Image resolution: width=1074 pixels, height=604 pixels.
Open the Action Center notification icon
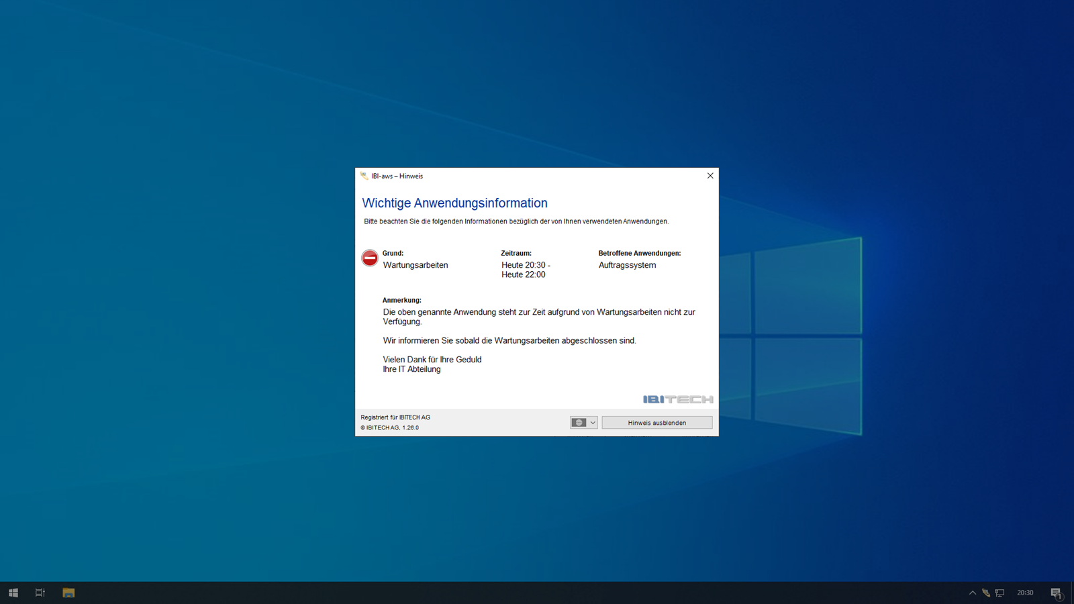click(1056, 593)
